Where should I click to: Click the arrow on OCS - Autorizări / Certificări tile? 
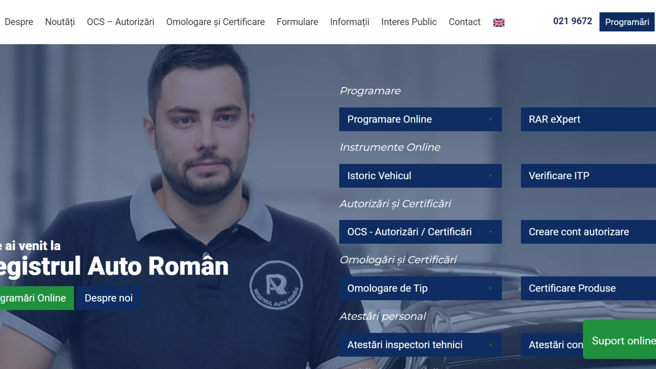coord(490,232)
